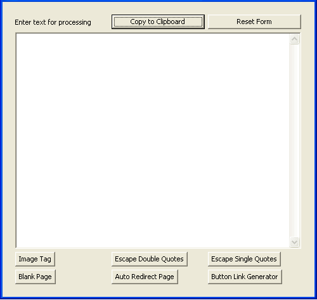Click the scrollbar up arrow
Viewport: 317px width, 300px height.
coord(294,39)
